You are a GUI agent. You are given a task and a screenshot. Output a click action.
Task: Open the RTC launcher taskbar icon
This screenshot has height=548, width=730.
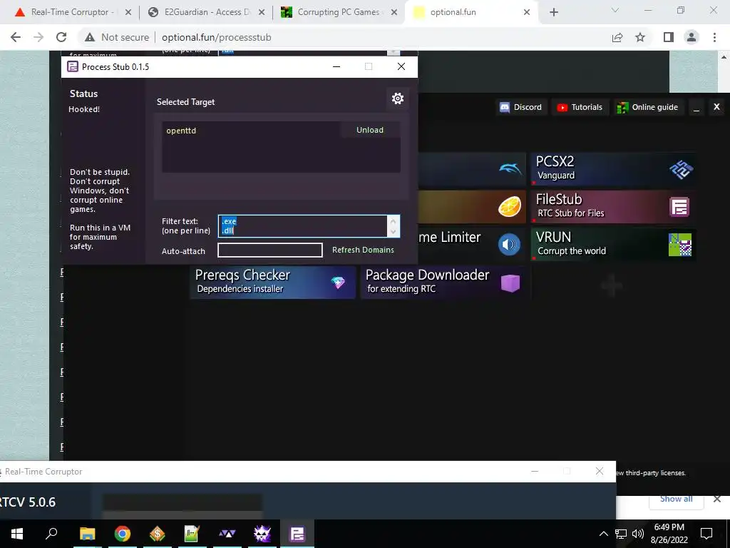[x=227, y=534]
